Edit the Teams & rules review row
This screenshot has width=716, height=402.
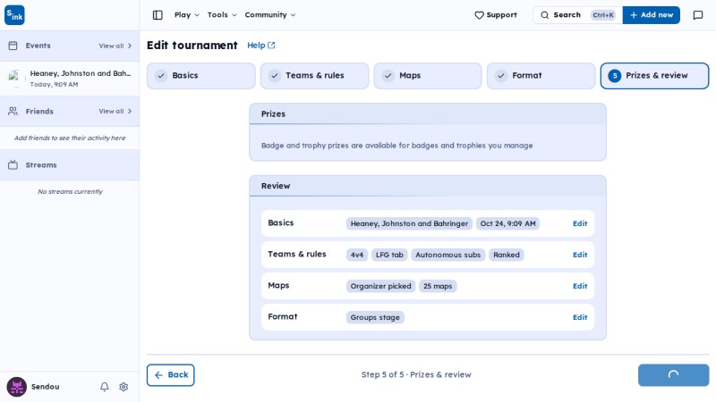[580, 255]
